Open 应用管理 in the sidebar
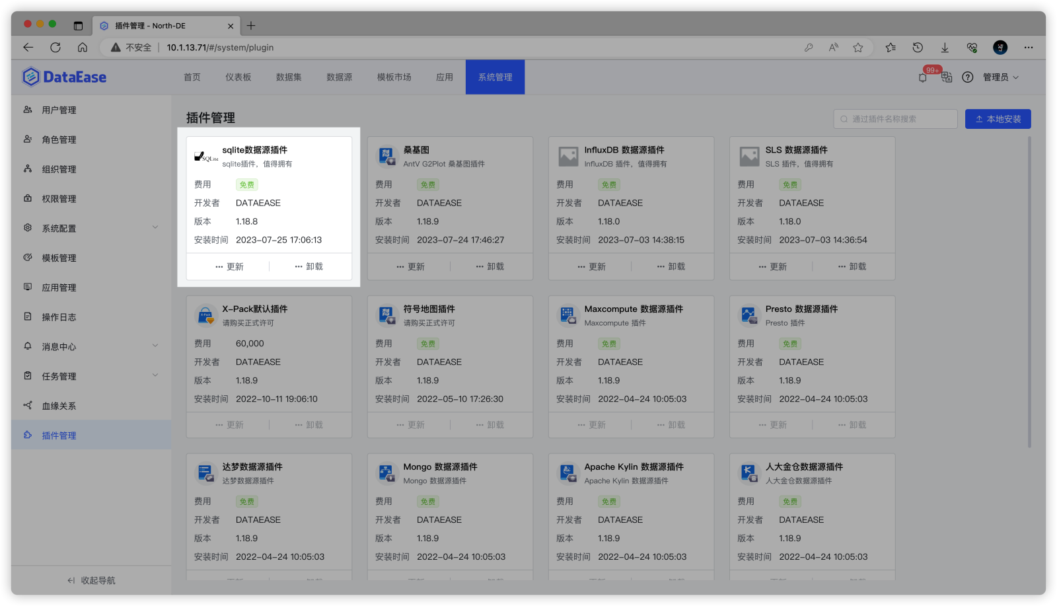 pyautogui.click(x=91, y=287)
